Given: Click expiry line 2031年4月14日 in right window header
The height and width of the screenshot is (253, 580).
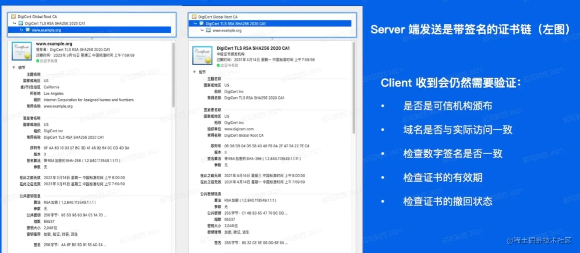Looking at the screenshot, I should tap(266, 60).
